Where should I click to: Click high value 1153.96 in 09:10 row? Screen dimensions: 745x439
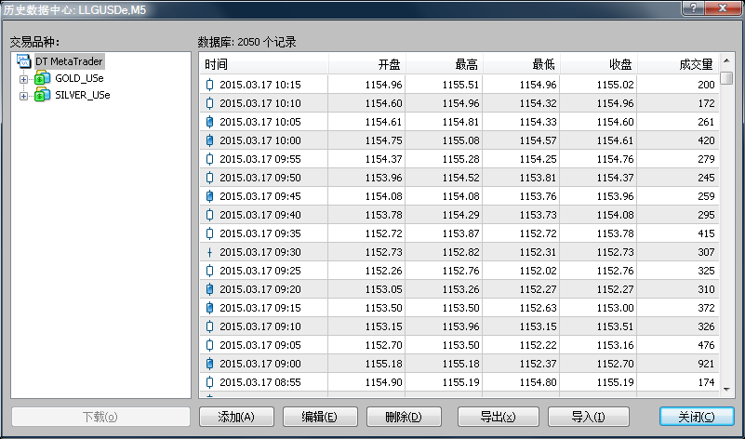(461, 326)
